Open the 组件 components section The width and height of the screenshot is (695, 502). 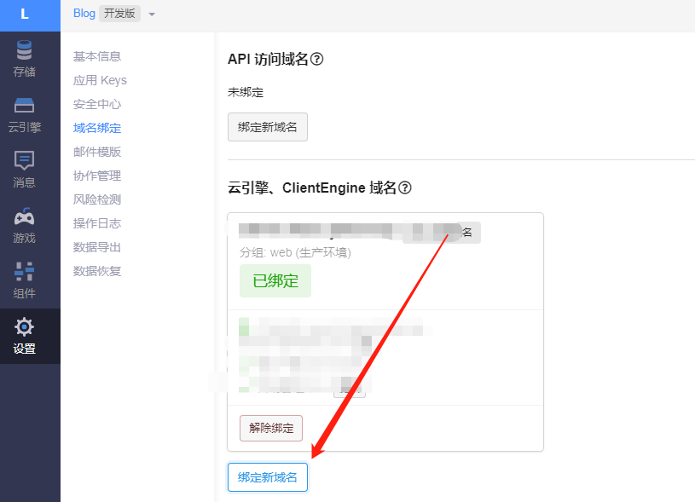25,280
